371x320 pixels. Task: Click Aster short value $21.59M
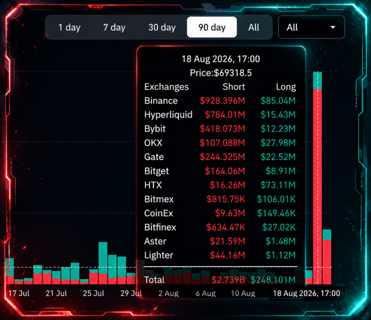pos(228,241)
